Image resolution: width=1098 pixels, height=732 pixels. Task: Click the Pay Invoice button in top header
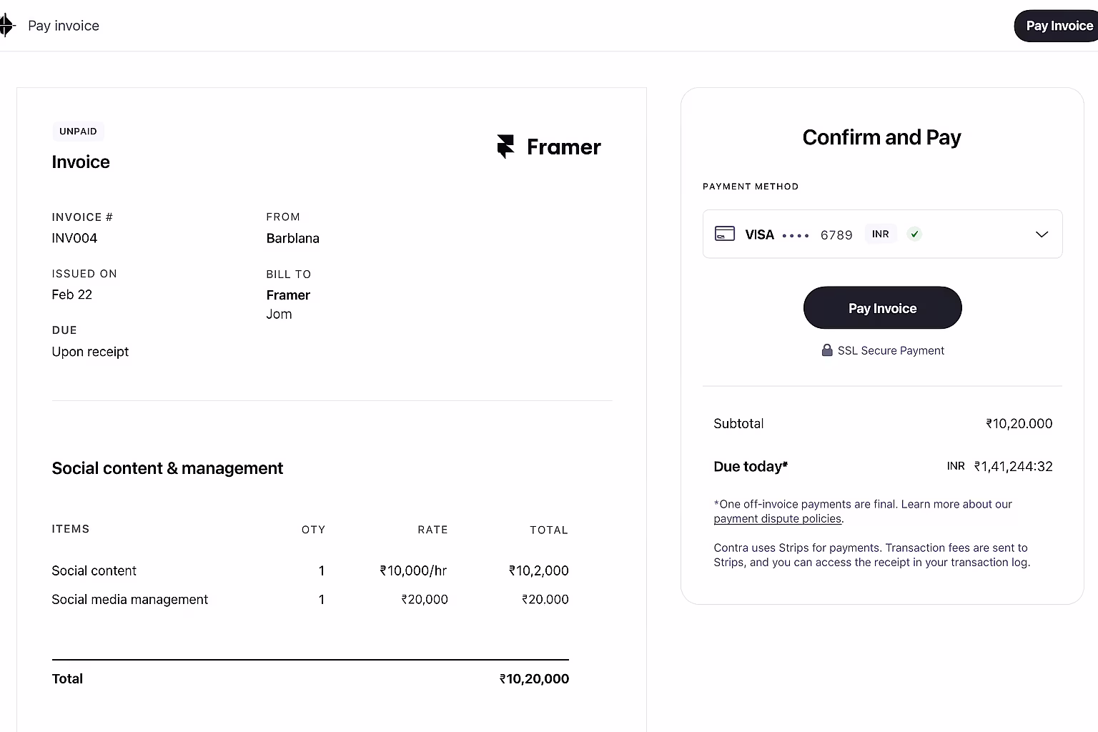pos(1059,26)
